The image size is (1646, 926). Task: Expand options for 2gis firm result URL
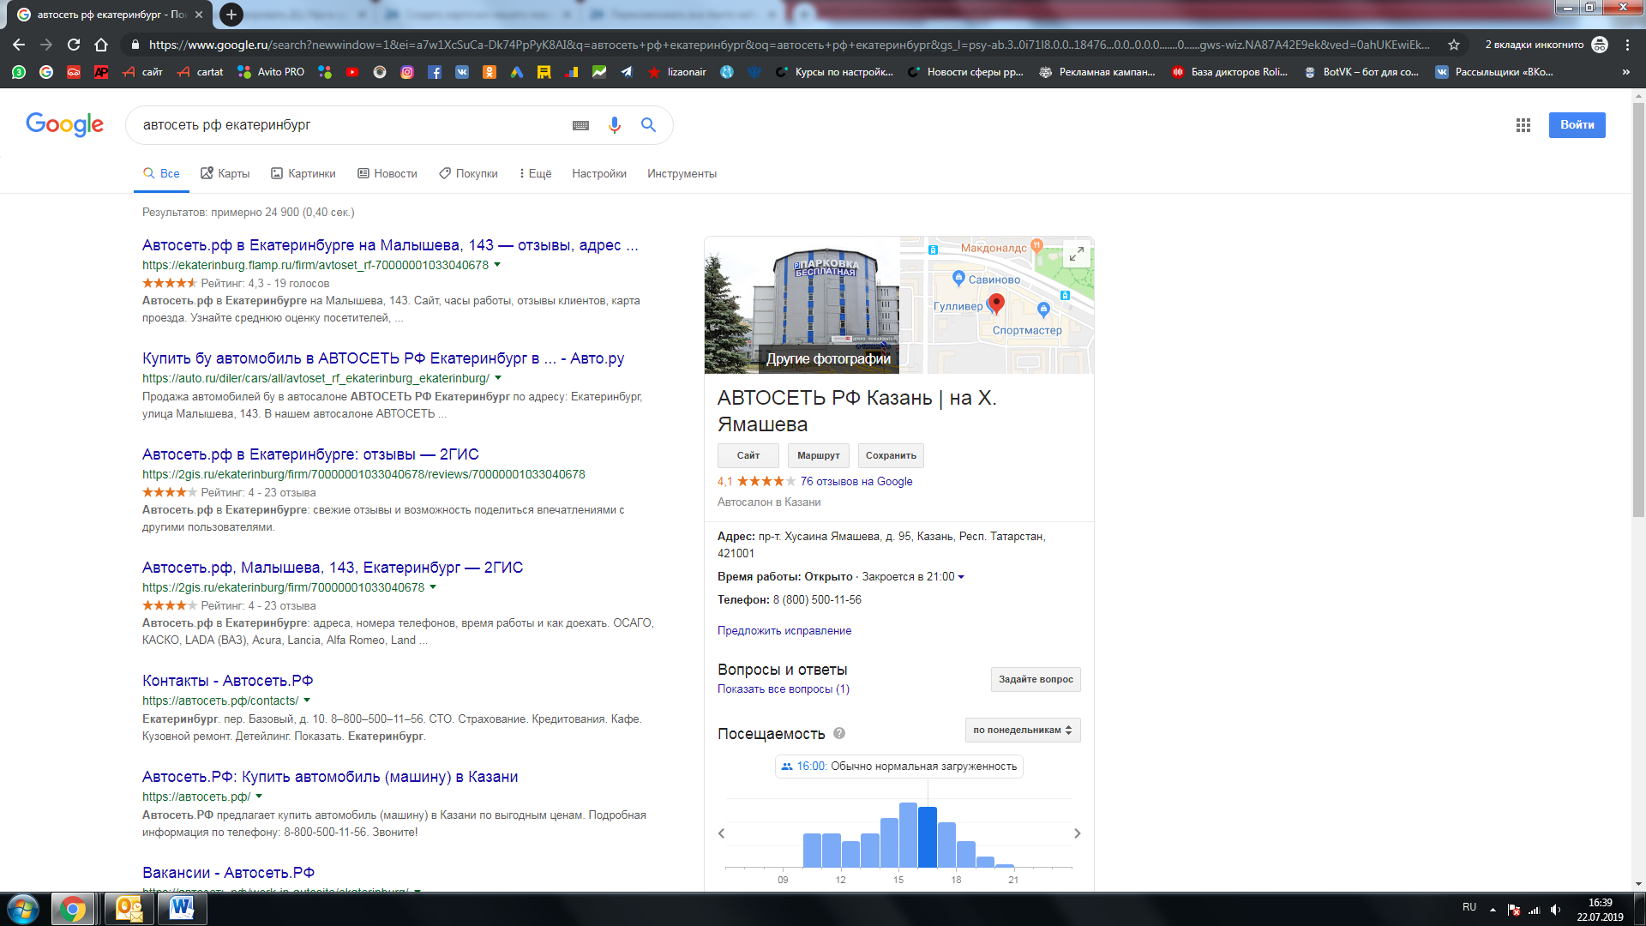(433, 587)
